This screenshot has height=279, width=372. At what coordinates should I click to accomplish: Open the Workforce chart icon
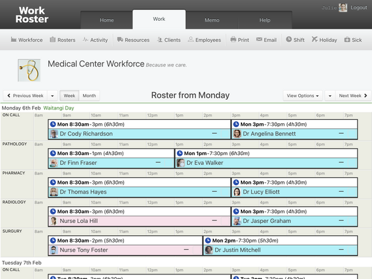point(14,40)
